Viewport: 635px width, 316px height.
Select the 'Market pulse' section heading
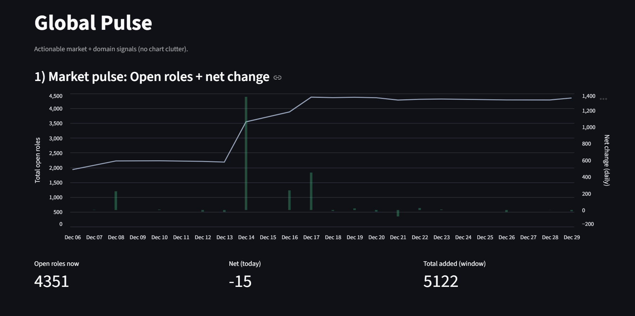pyautogui.click(x=151, y=76)
